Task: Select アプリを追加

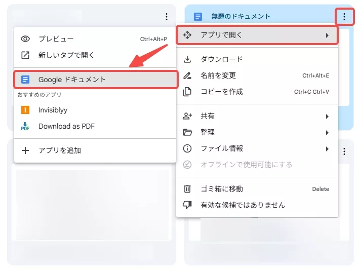Action: (95, 150)
